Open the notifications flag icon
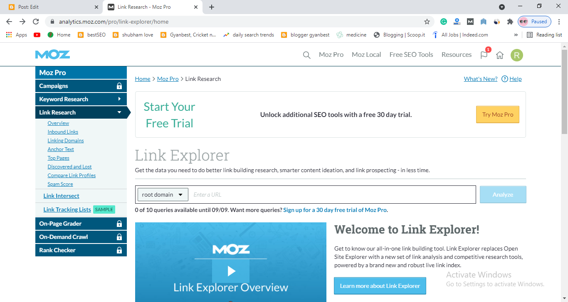Image resolution: width=568 pixels, height=302 pixels. point(484,55)
